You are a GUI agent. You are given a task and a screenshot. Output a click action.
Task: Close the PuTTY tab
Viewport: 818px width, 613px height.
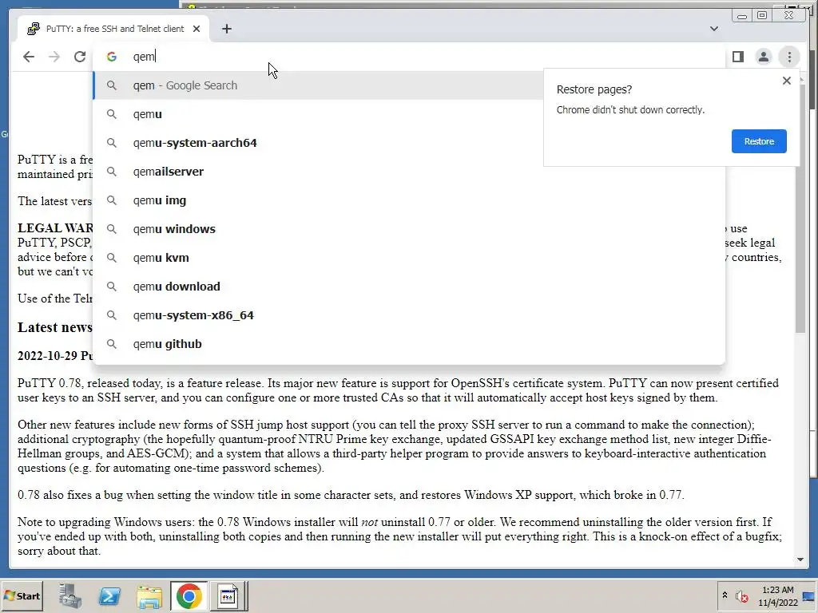[x=197, y=29]
